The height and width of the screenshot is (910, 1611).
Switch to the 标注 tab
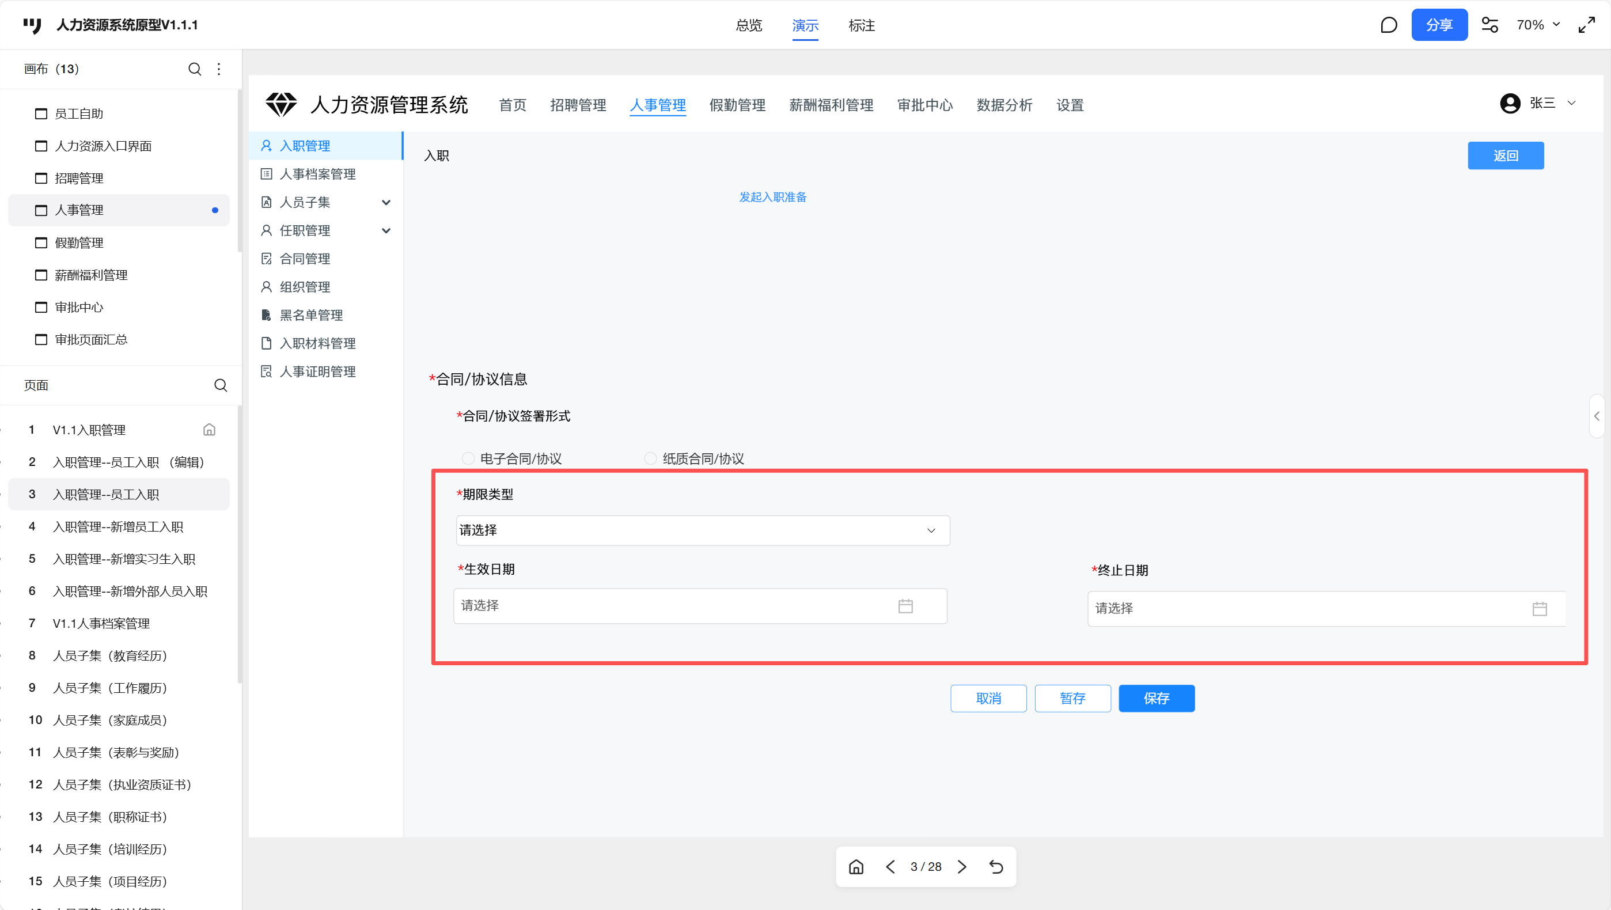click(861, 26)
